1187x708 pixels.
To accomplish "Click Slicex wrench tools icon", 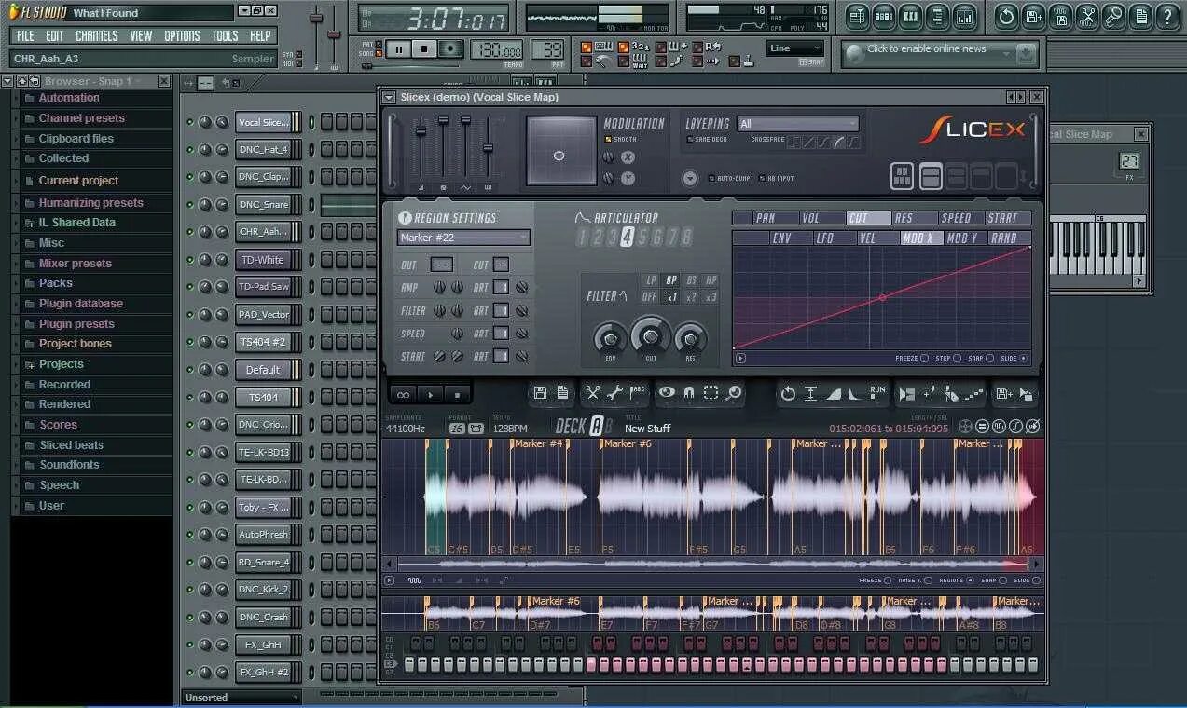I will point(615,393).
